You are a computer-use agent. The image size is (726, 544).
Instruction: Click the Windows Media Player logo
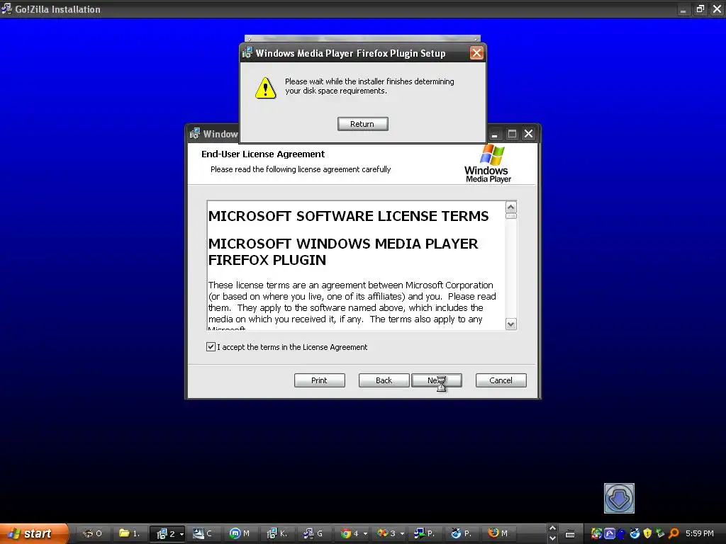488,164
